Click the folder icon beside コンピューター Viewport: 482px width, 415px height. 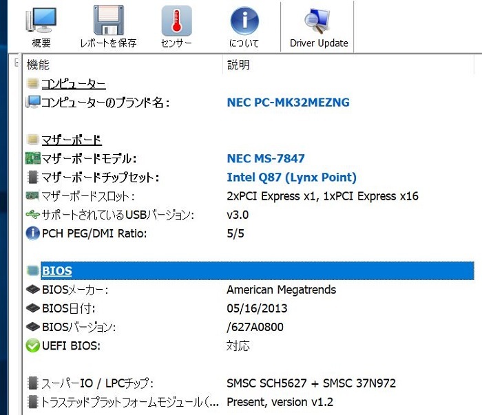coord(32,83)
